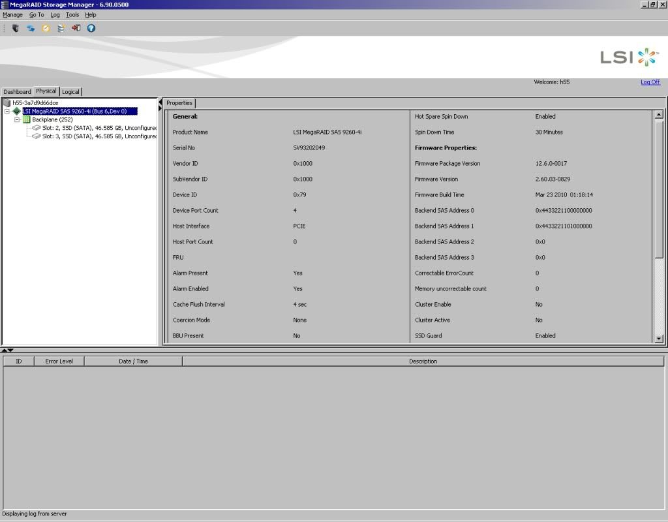
Task: Open help with the blue question mark icon
Action: 91,28
